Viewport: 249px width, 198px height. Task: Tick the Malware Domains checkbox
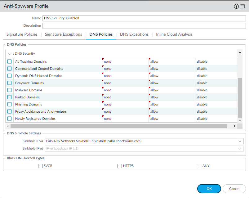click(x=10, y=90)
